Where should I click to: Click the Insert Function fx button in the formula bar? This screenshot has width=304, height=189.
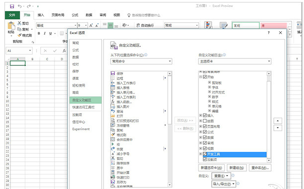click(x=64, y=50)
